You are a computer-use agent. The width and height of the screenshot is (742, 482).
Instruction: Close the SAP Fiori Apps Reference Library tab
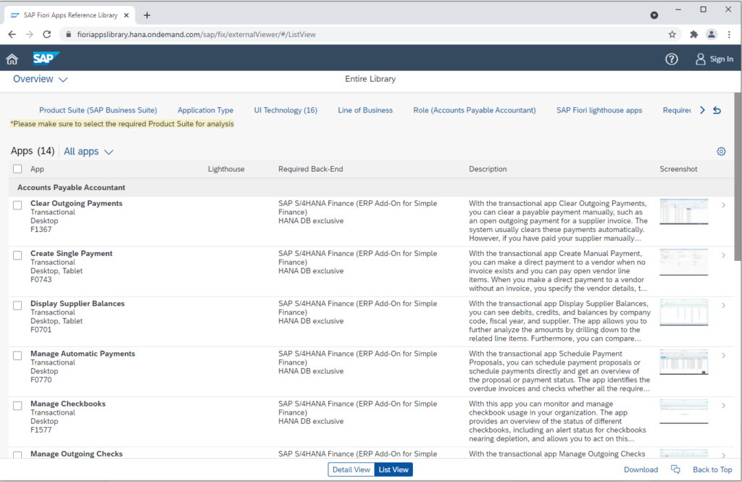coord(126,15)
